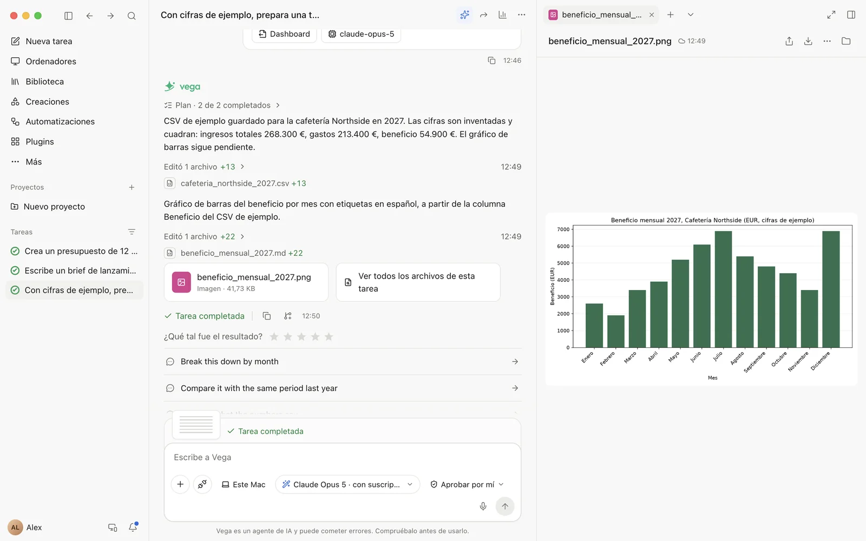Go back with the left arrow

click(x=89, y=16)
